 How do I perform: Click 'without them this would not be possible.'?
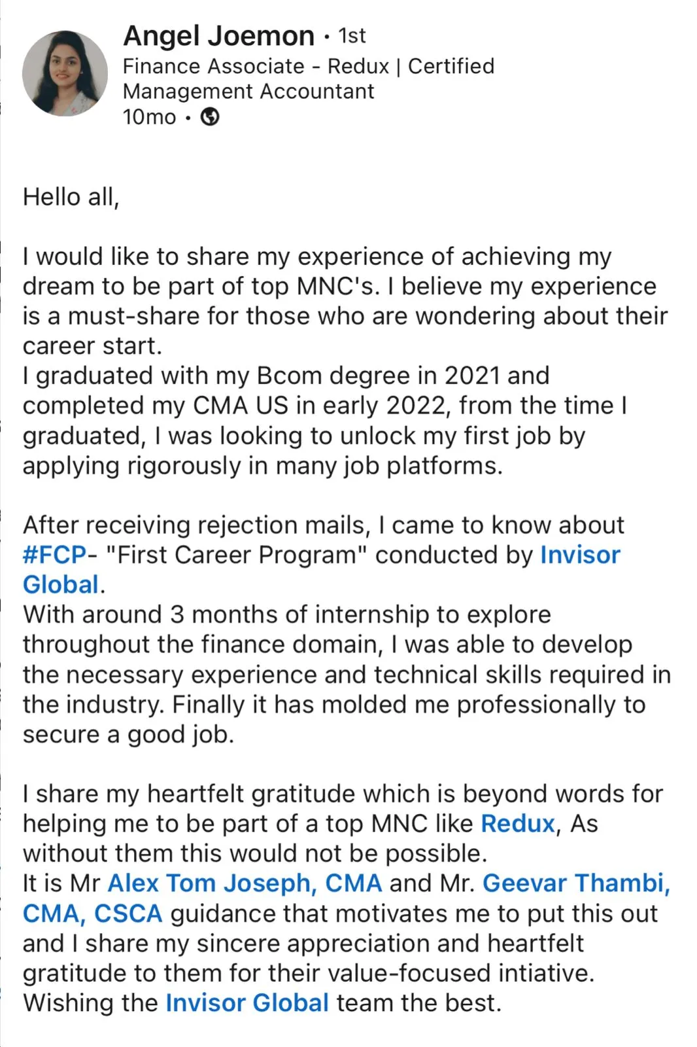click(256, 853)
